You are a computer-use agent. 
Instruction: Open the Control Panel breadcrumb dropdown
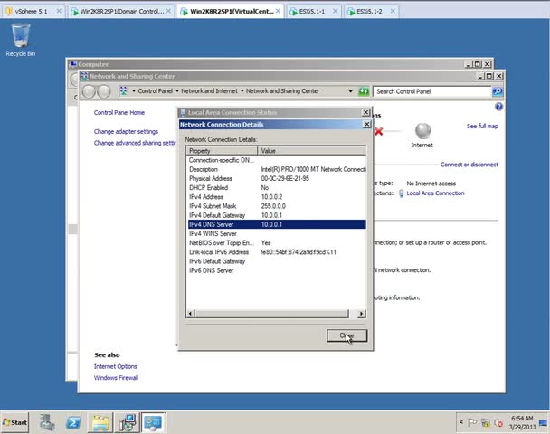[x=134, y=91]
